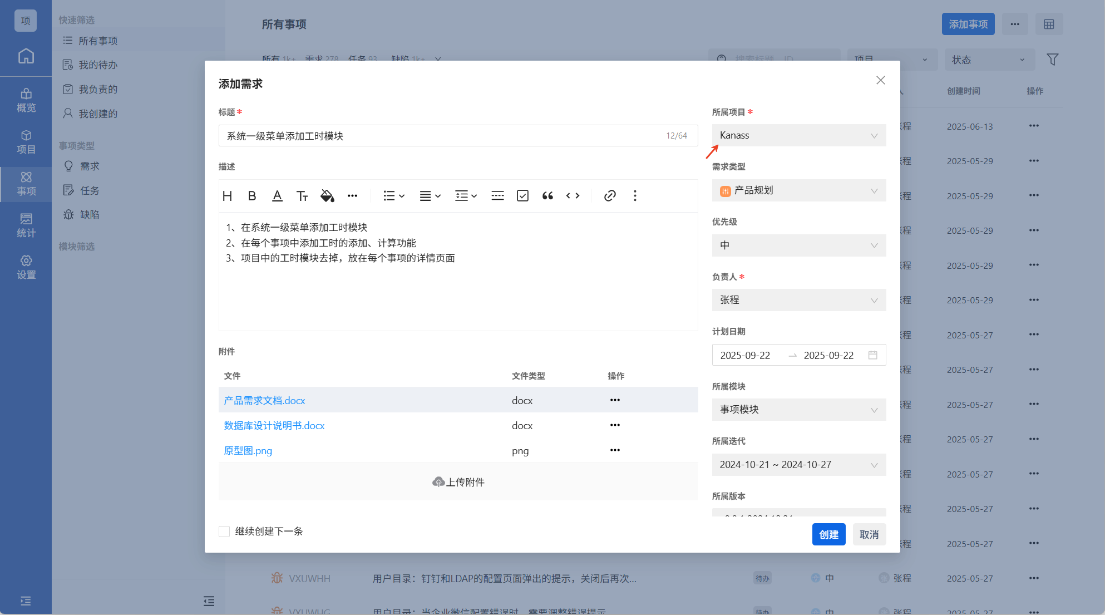Click the Bold formatting icon
The width and height of the screenshot is (1105, 615).
pos(252,196)
